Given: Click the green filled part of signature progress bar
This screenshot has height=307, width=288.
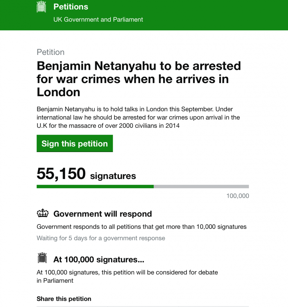Looking at the screenshot, I should 95,186.
